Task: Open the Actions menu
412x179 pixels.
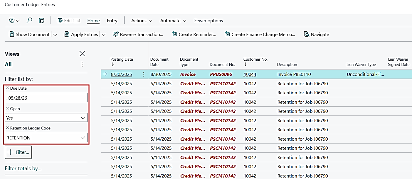Action: (x=142, y=21)
